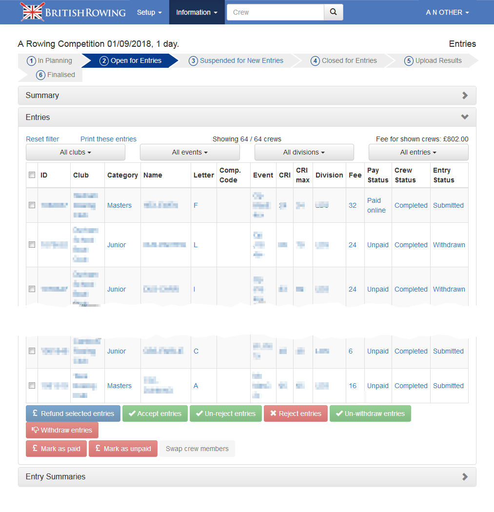Select the Junior letter C entry checkbox
The height and width of the screenshot is (512, 494).
pyautogui.click(x=32, y=351)
